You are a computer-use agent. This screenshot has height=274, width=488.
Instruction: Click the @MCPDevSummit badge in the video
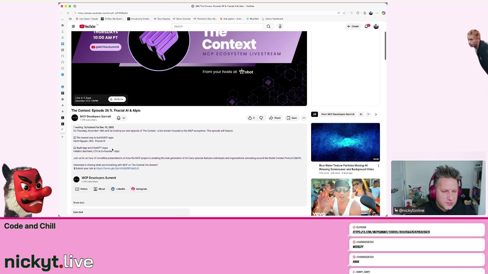[x=105, y=47]
